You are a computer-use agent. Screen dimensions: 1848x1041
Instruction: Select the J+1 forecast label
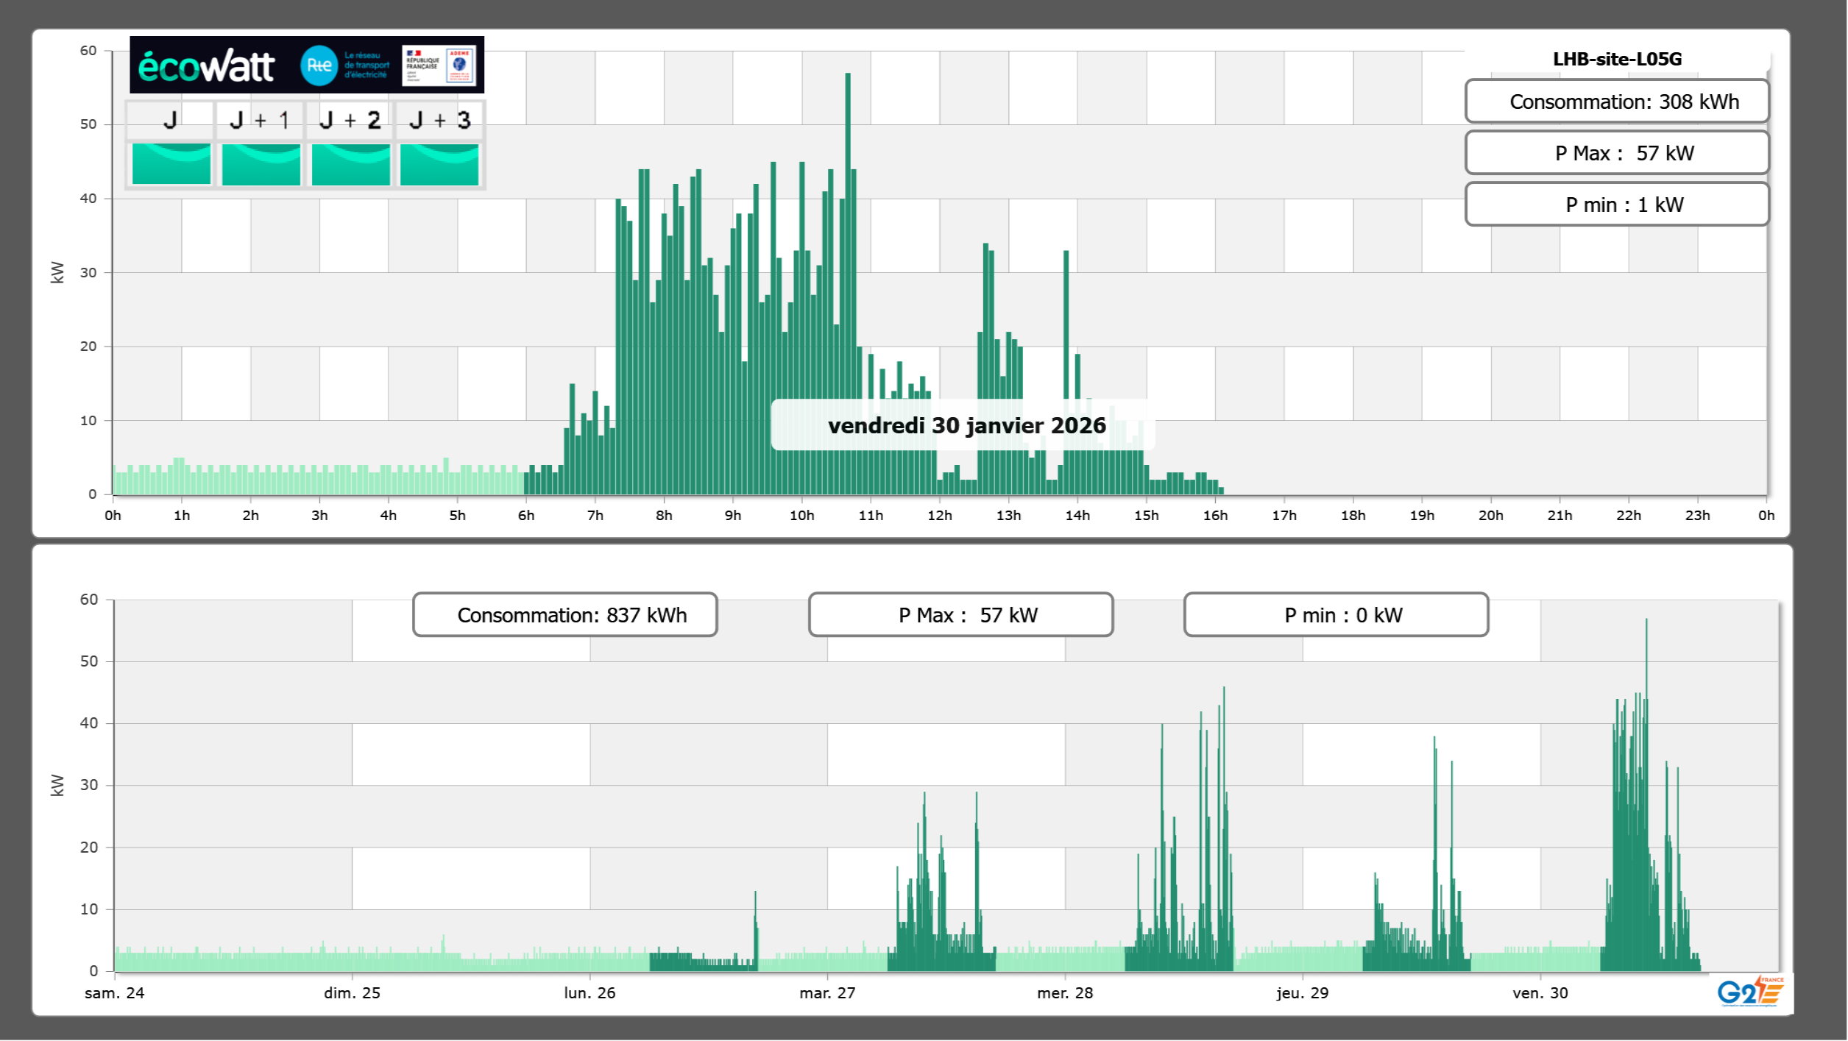(x=259, y=120)
